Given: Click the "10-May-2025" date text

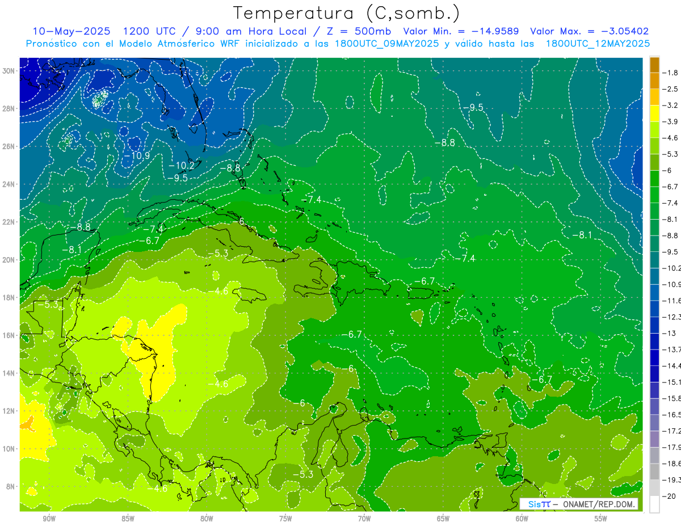Looking at the screenshot, I should pos(70,31).
